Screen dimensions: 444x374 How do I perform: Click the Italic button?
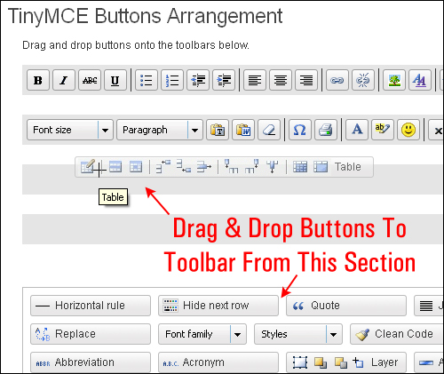(64, 80)
